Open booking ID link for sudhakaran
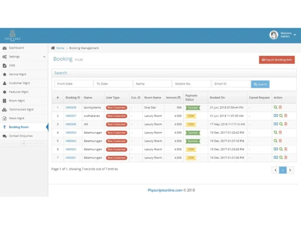Viewport: 301px width, 225px height. pos(71,116)
